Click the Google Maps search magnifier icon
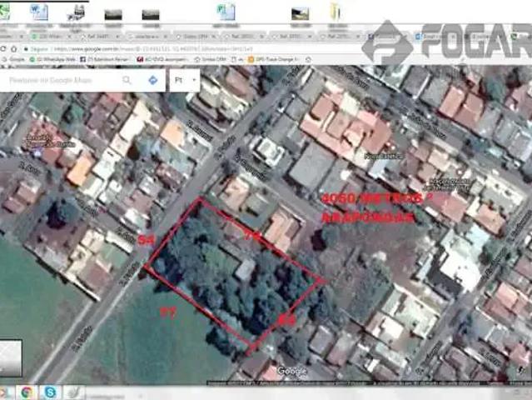The width and height of the screenshot is (532, 400). (x=127, y=80)
